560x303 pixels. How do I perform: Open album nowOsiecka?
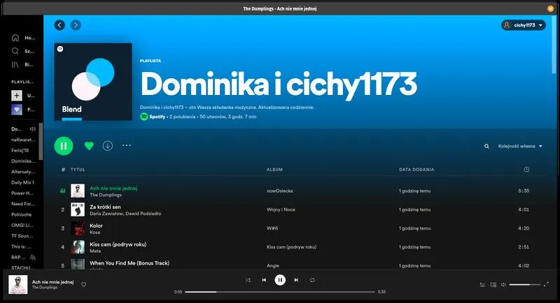click(x=279, y=191)
